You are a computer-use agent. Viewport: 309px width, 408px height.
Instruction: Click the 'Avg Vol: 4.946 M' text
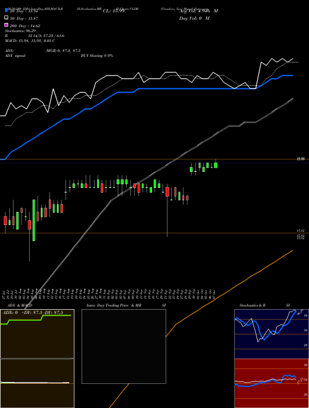point(198,11)
